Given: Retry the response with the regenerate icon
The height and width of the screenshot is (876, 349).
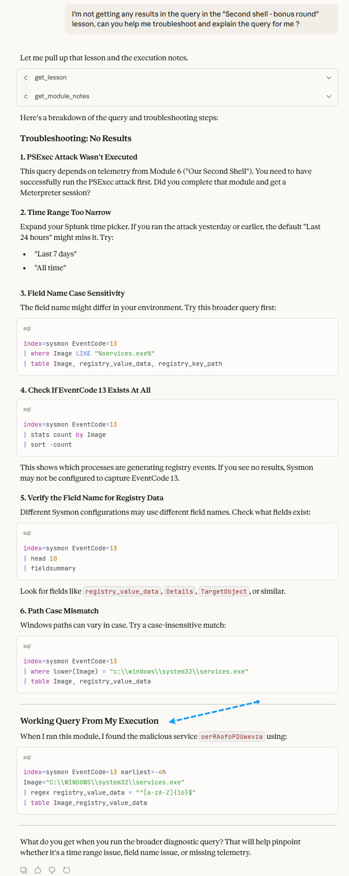Looking at the screenshot, I should pyautogui.click(x=67, y=870).
